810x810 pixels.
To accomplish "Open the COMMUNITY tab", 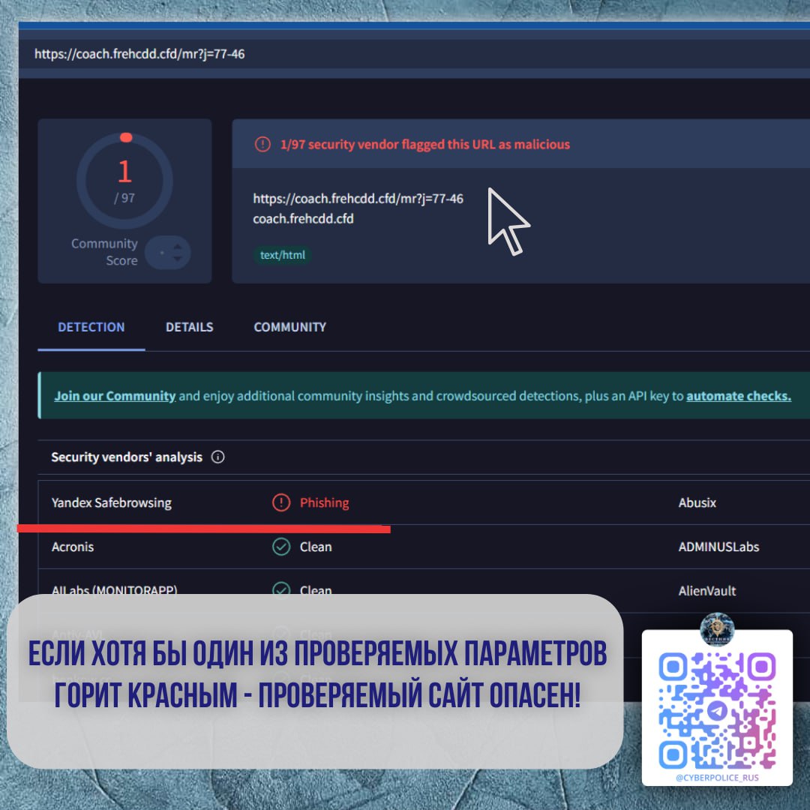I will pyautogui.click(x=289, y=327).
